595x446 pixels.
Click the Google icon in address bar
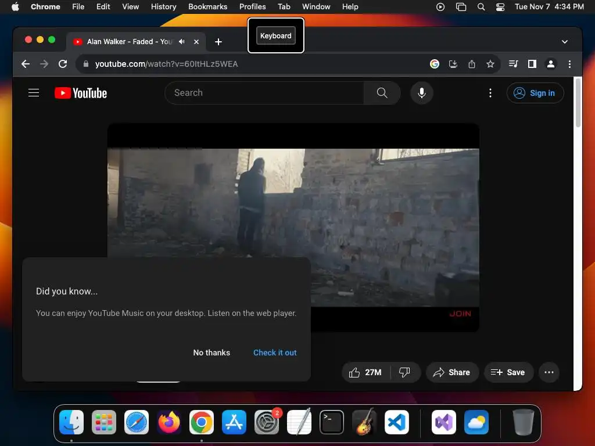click(x=435, y=64)
